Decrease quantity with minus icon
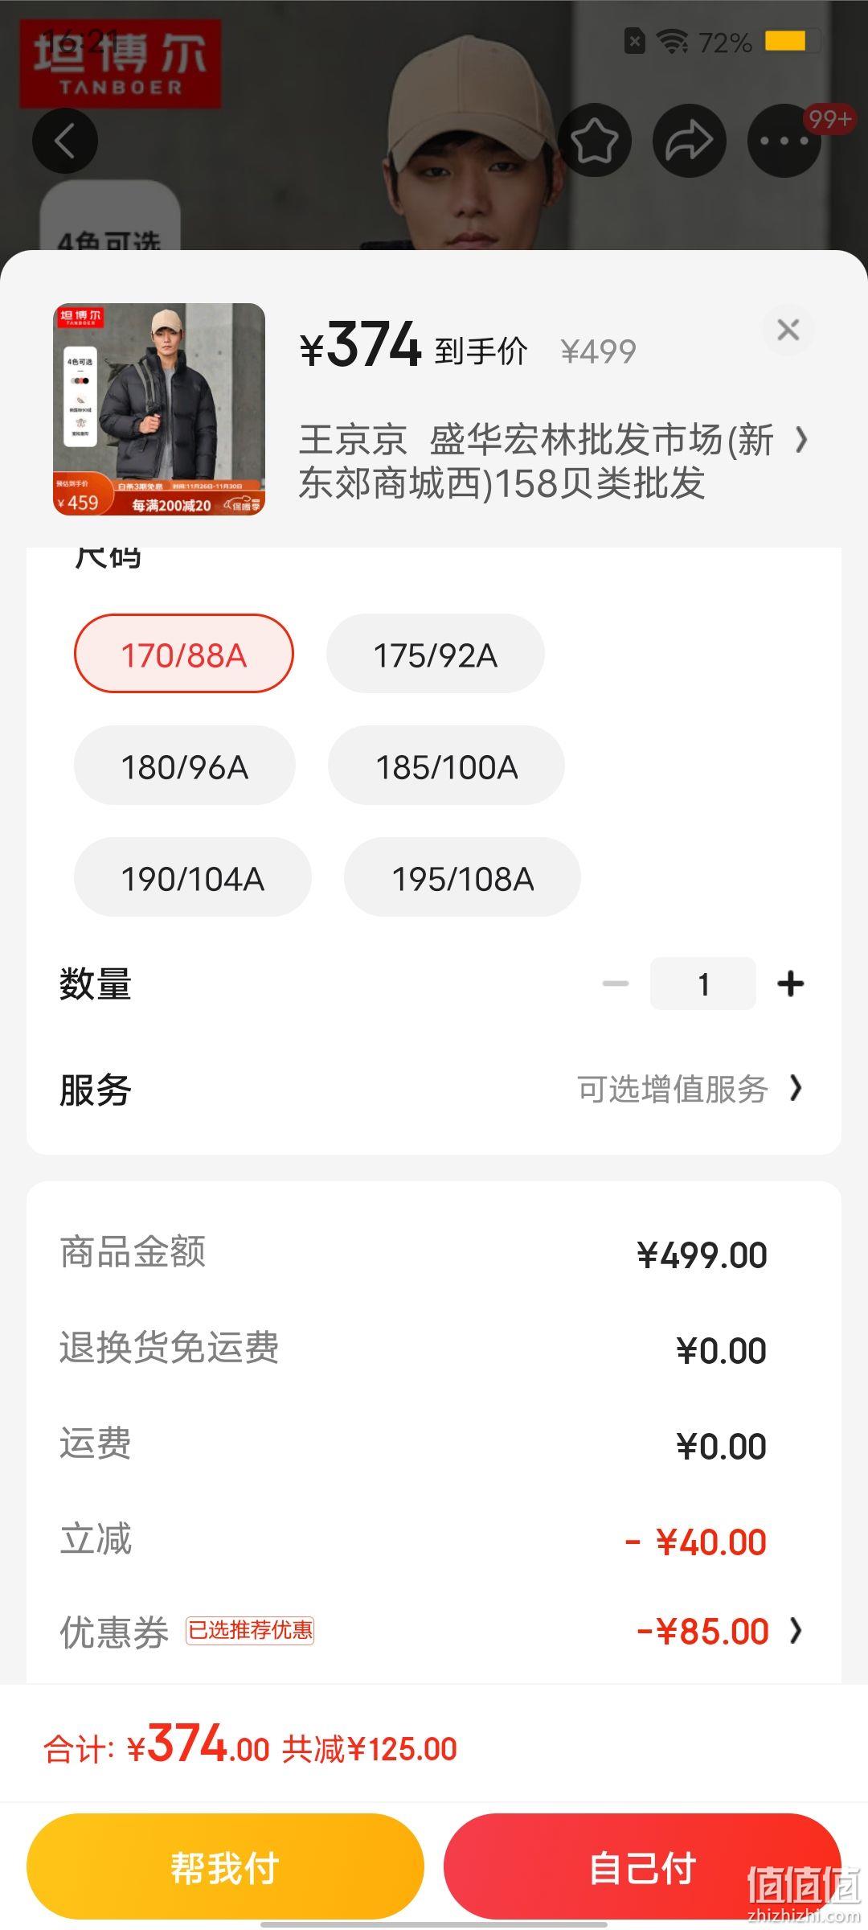The image size is (868, 1930). coord(616,983)
